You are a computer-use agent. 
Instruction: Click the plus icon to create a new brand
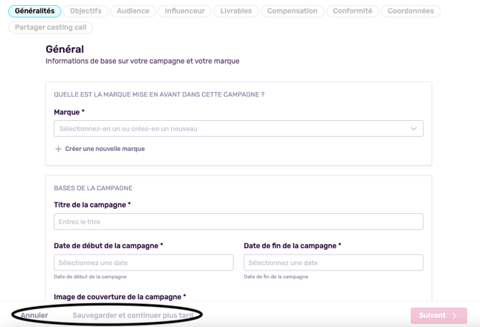[58, 149]
